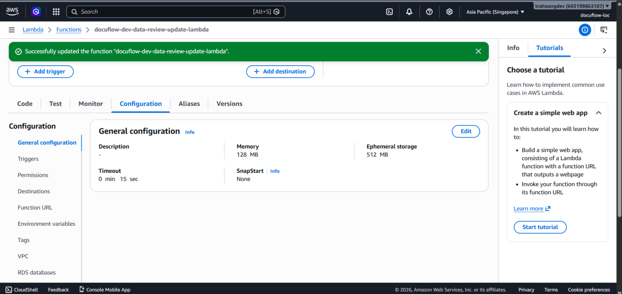Toggle the hamburger side navigation menu
The image size is (622, 294).
(x=12, y=30)
